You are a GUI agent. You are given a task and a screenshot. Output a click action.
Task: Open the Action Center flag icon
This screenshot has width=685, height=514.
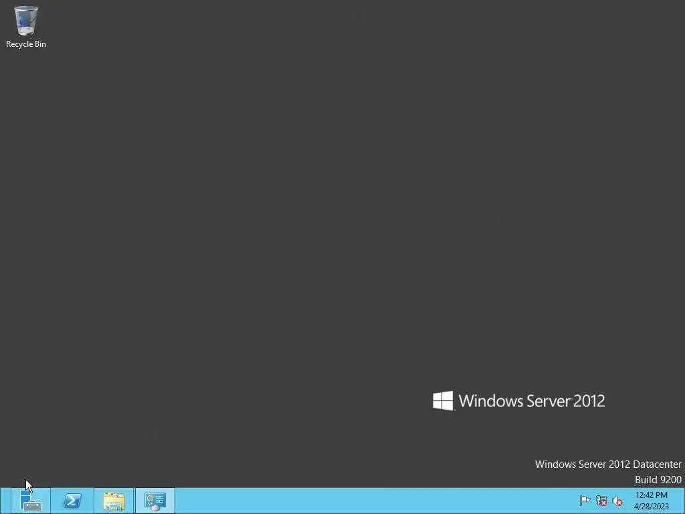pos(585,501)
